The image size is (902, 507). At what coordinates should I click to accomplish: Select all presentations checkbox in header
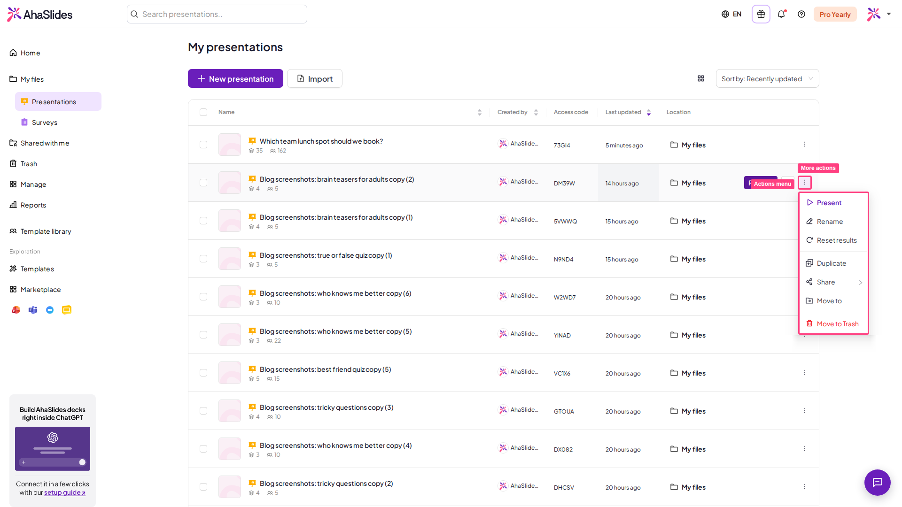tap(203, 112)
